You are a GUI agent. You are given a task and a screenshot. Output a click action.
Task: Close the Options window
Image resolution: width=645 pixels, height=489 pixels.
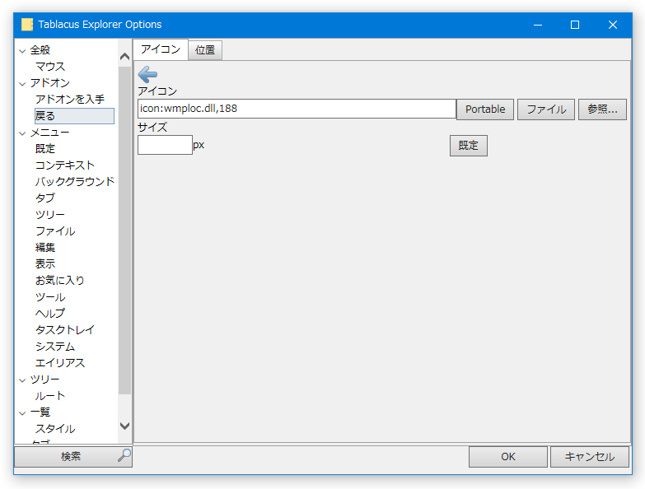tap(613, 25)
